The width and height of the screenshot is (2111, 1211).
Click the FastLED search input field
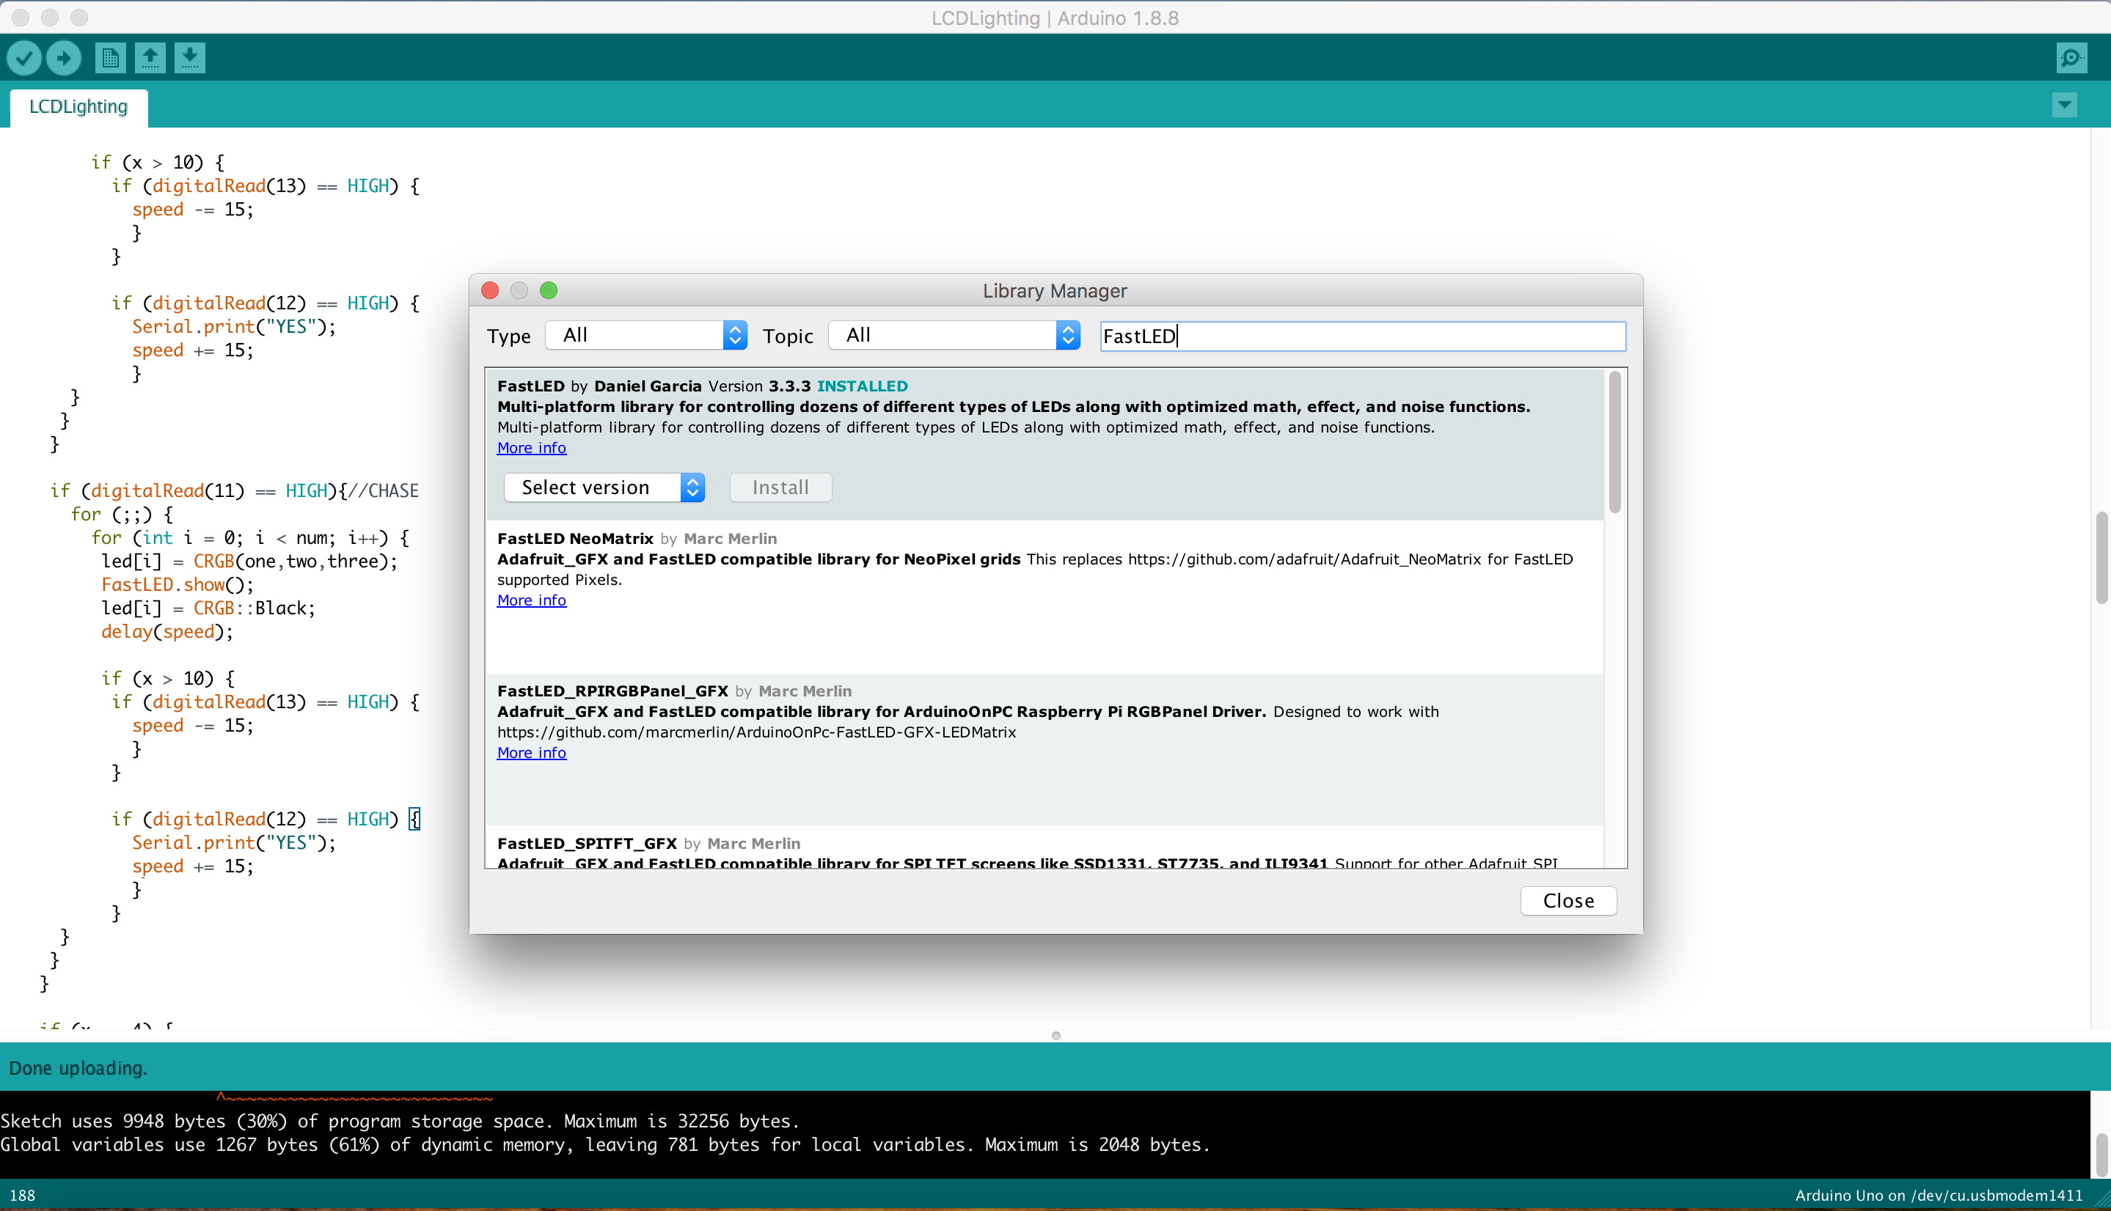coord(1362,336)
